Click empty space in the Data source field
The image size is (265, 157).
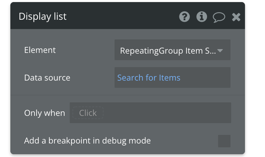(205, 77)
